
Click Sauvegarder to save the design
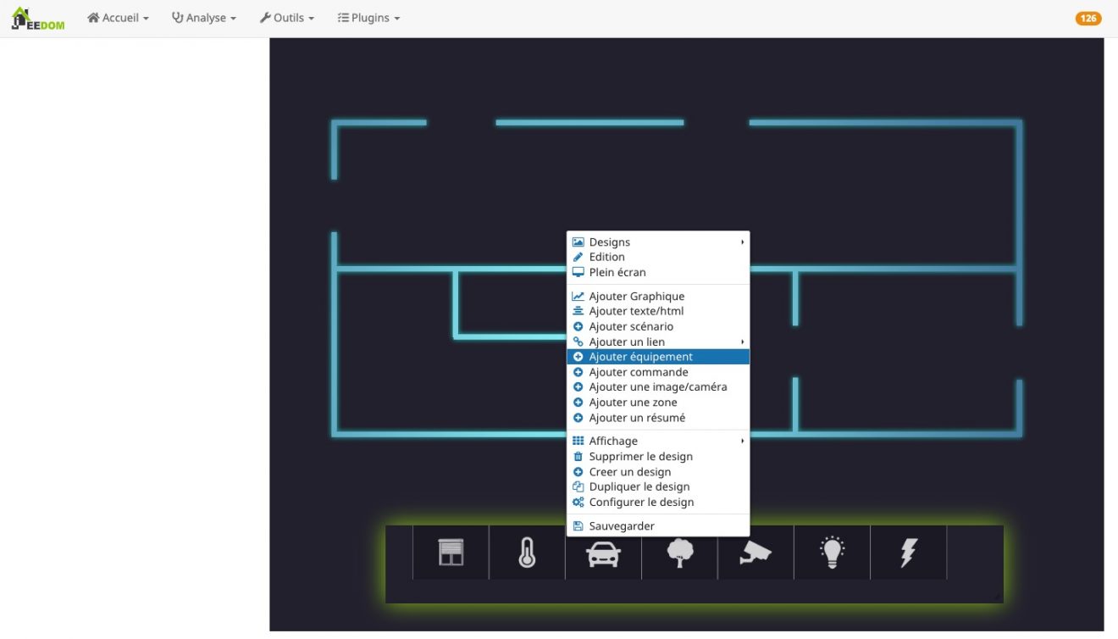click(621, 525)
